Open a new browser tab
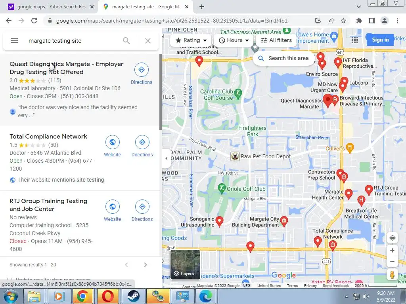This screenshot has height=304, width=406. (202, 7)
